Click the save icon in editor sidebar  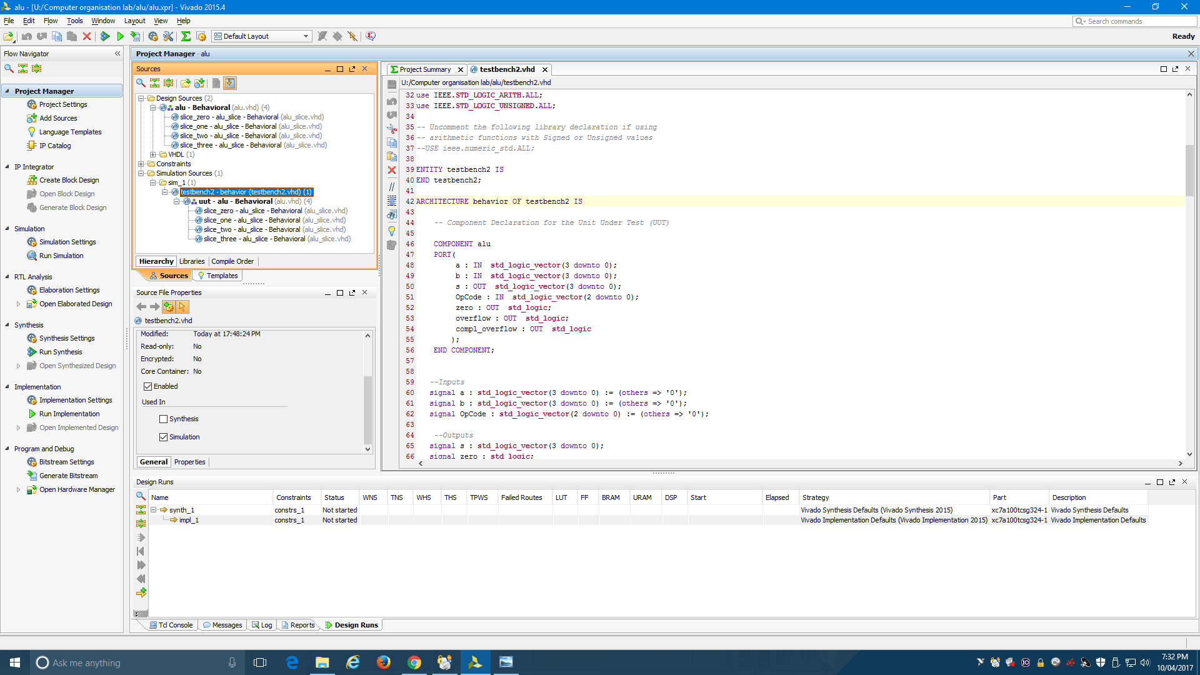tap(392, 84)
